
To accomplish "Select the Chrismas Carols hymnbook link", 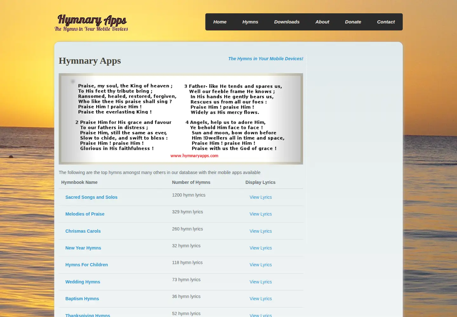I will click(83, 231).
